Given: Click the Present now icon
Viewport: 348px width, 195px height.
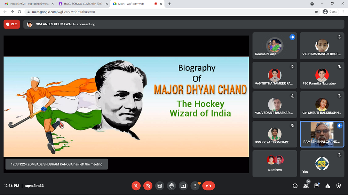Looking at the screenshot, I should pos(183,186).
